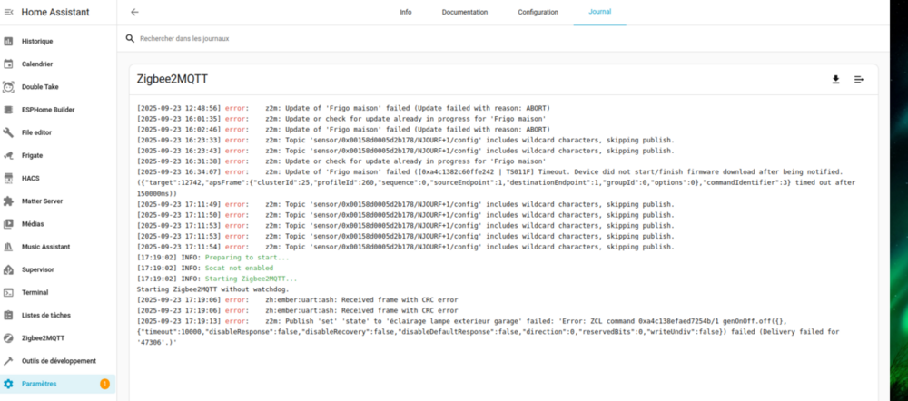Open Médias play icon in sidebar
Viewport: 908px width, 401px height.
(8, 224)
